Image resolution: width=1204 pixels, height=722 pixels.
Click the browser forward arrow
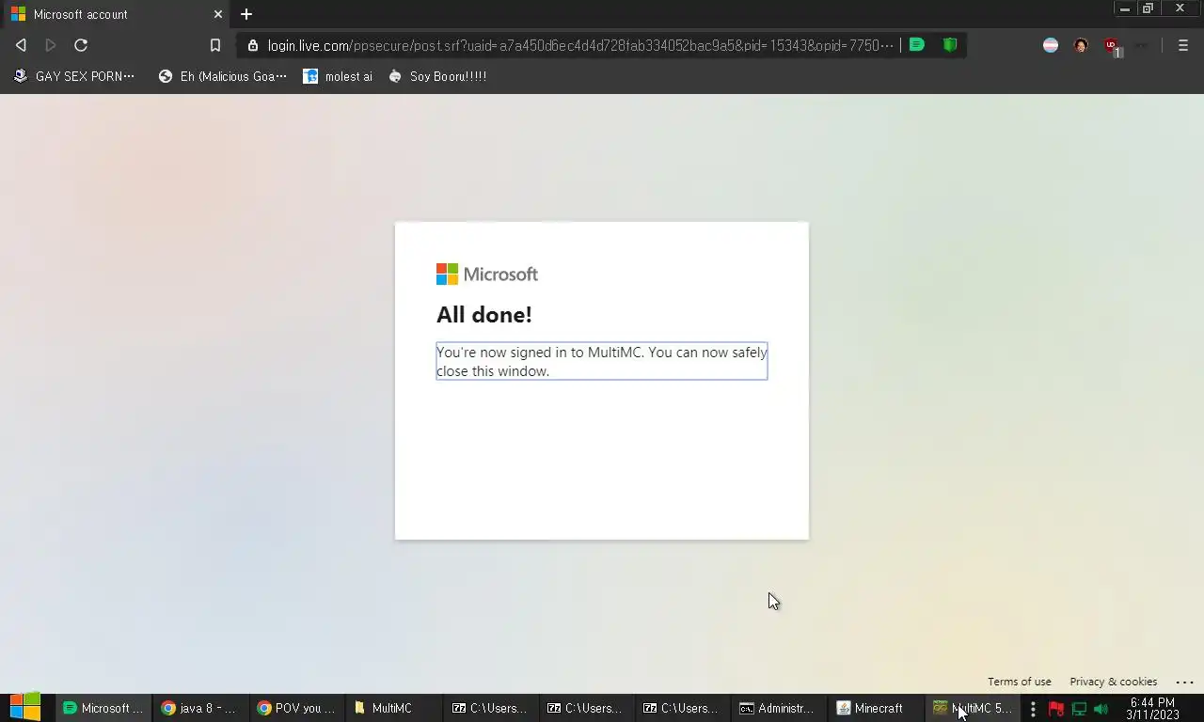(51, 45)
